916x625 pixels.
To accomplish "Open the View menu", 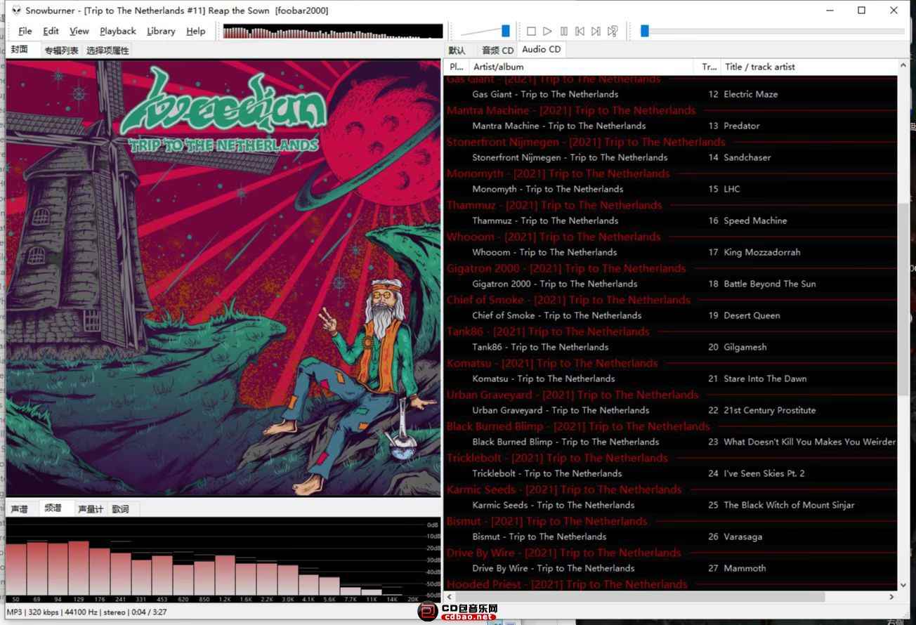I will (x=79, y=31).
